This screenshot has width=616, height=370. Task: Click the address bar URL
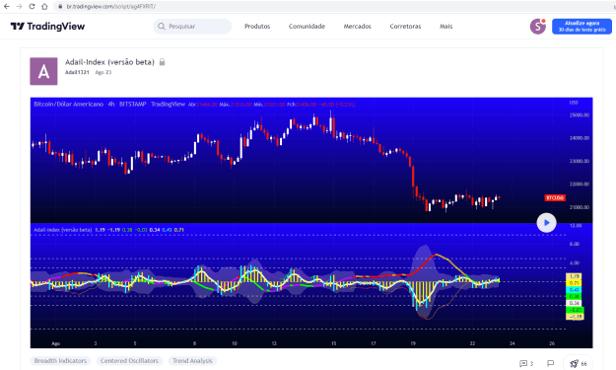coord(110,6)
